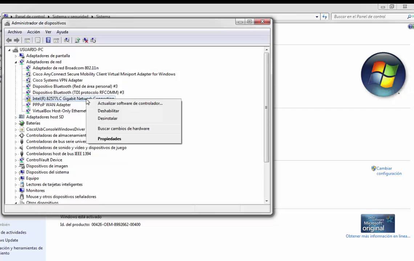Click the USUARIO-PC computer icon
414x261 pixels.
pyautogui.click(x=15, y=50)
